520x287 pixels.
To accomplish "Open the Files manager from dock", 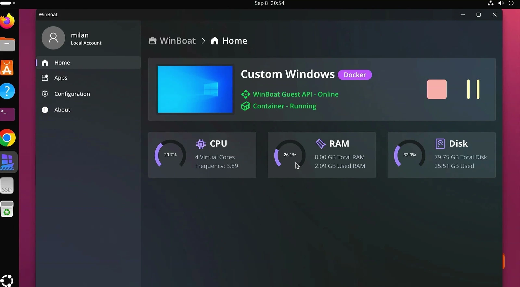I will click(x=7, y=45).
